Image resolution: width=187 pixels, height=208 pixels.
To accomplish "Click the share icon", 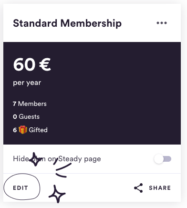I will pyautogui.click(x=138, y=188).
